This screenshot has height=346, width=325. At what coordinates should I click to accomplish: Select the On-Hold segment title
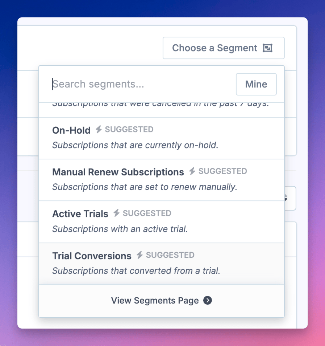[71, 130]
